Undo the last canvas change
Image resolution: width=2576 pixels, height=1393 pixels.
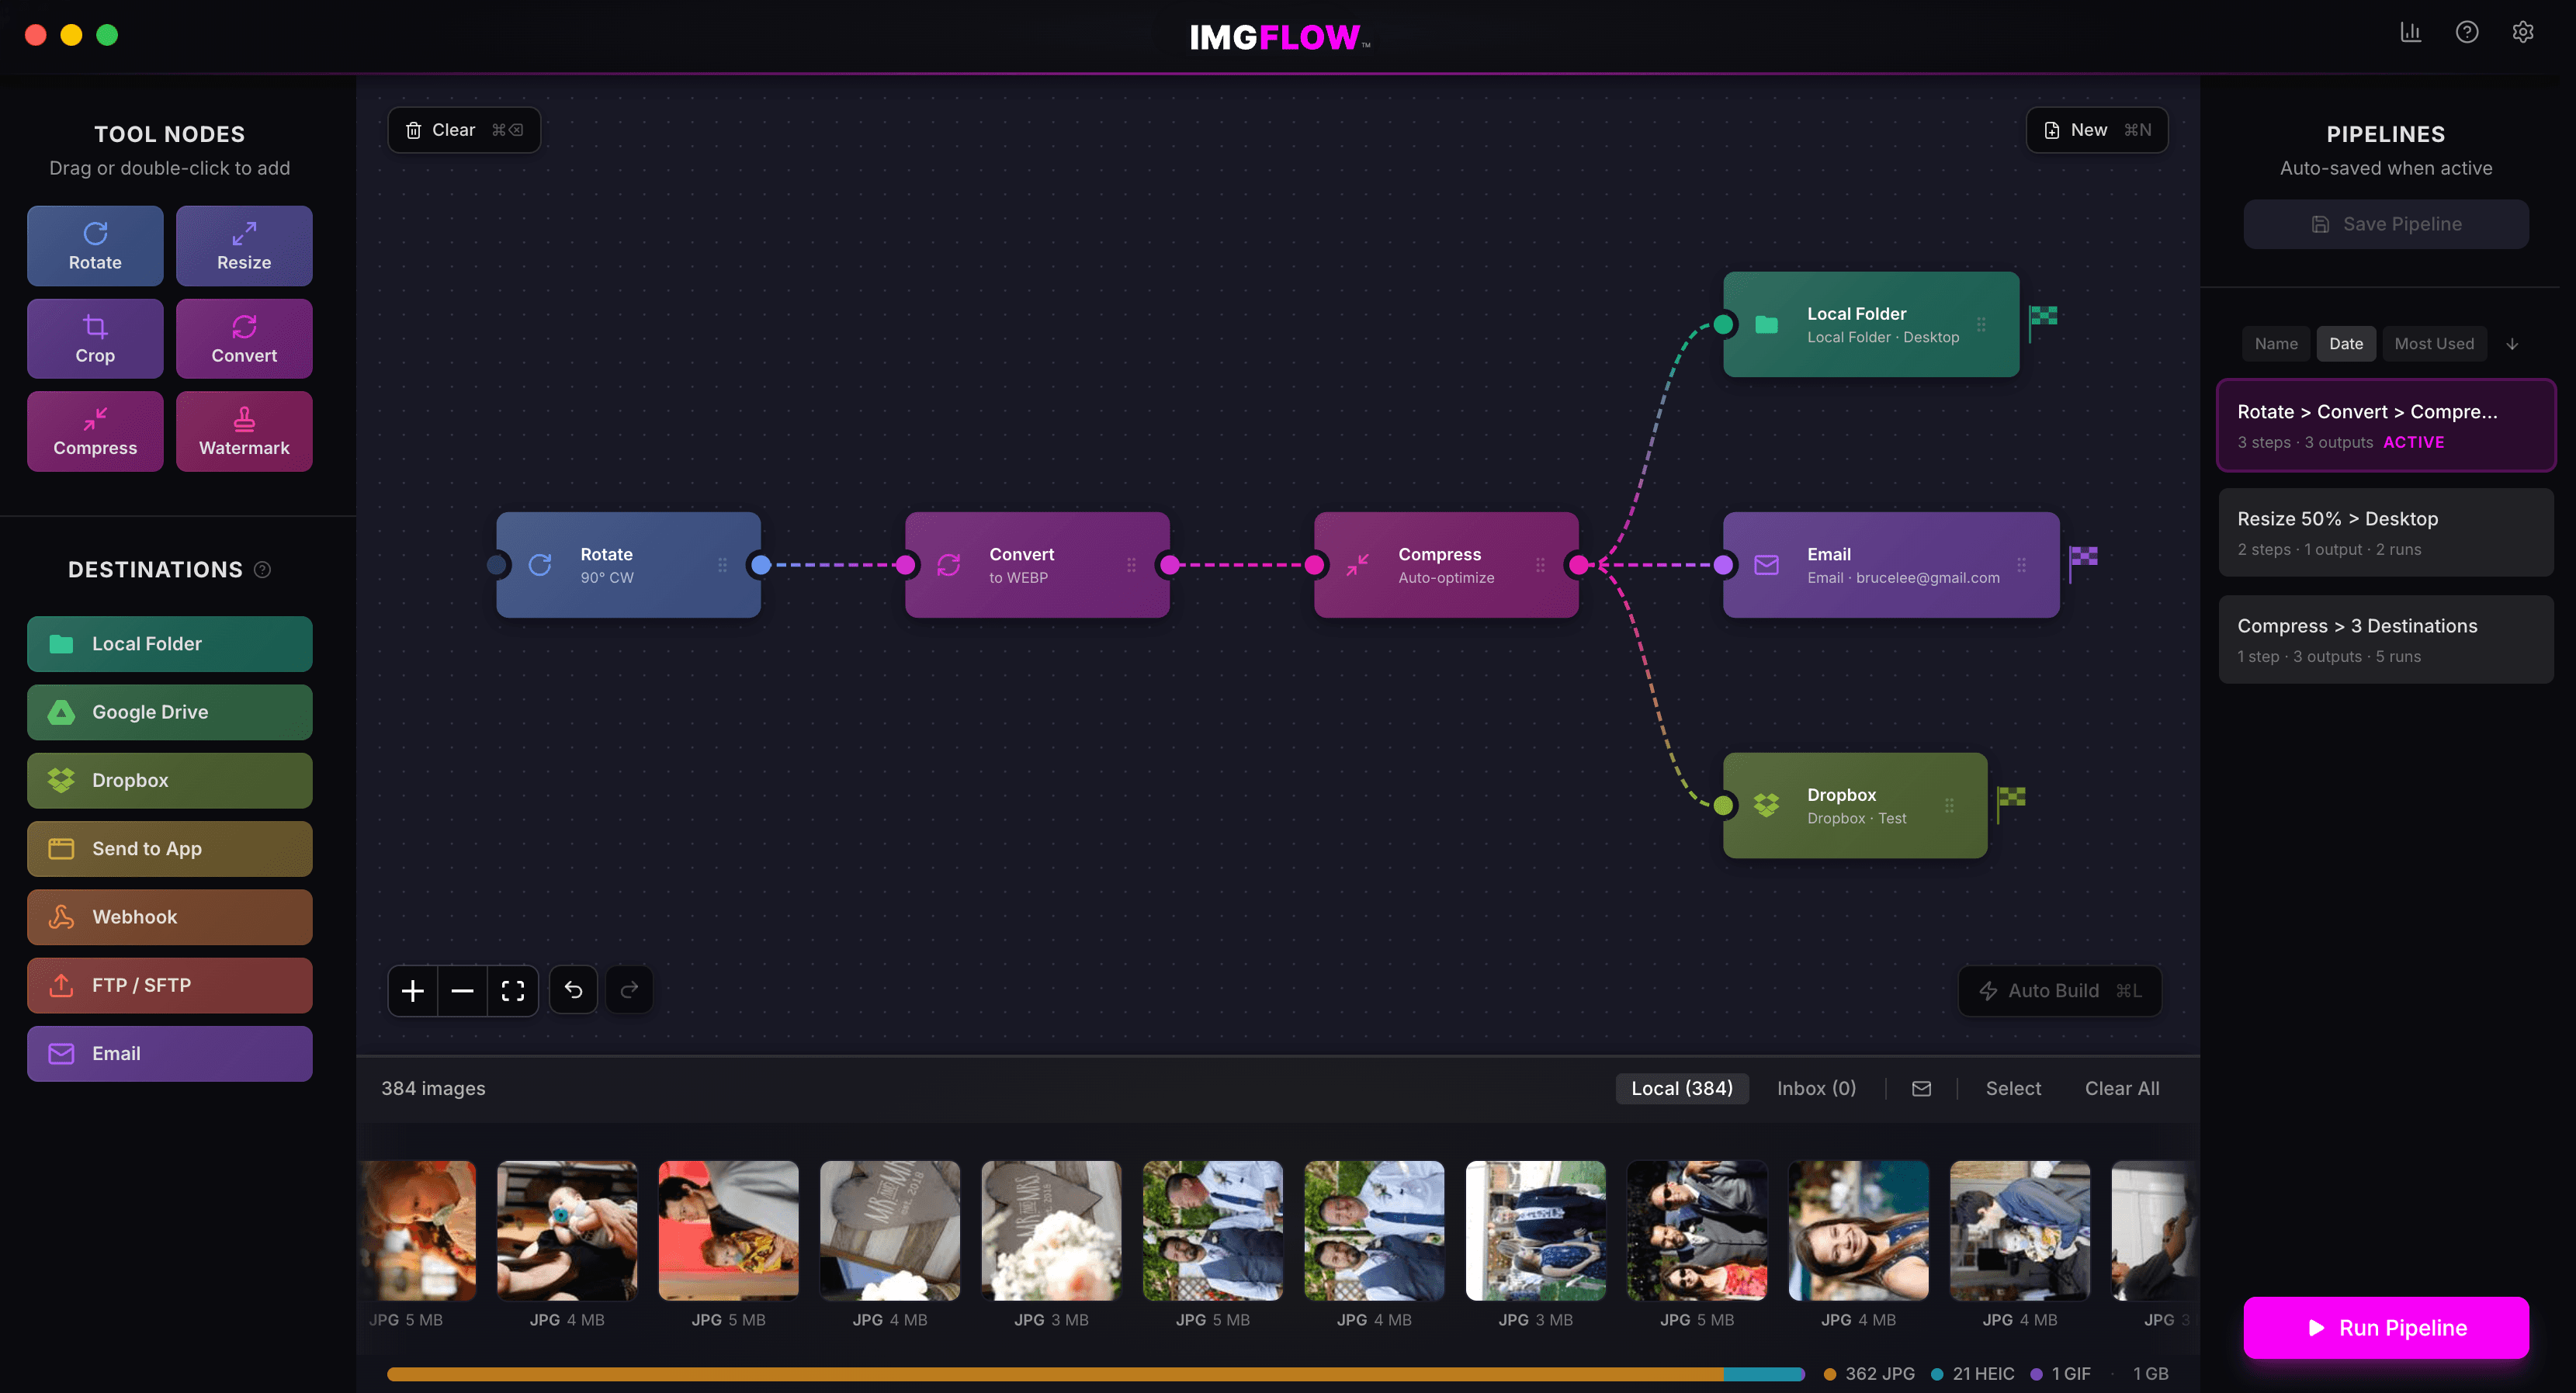(573, 990)
